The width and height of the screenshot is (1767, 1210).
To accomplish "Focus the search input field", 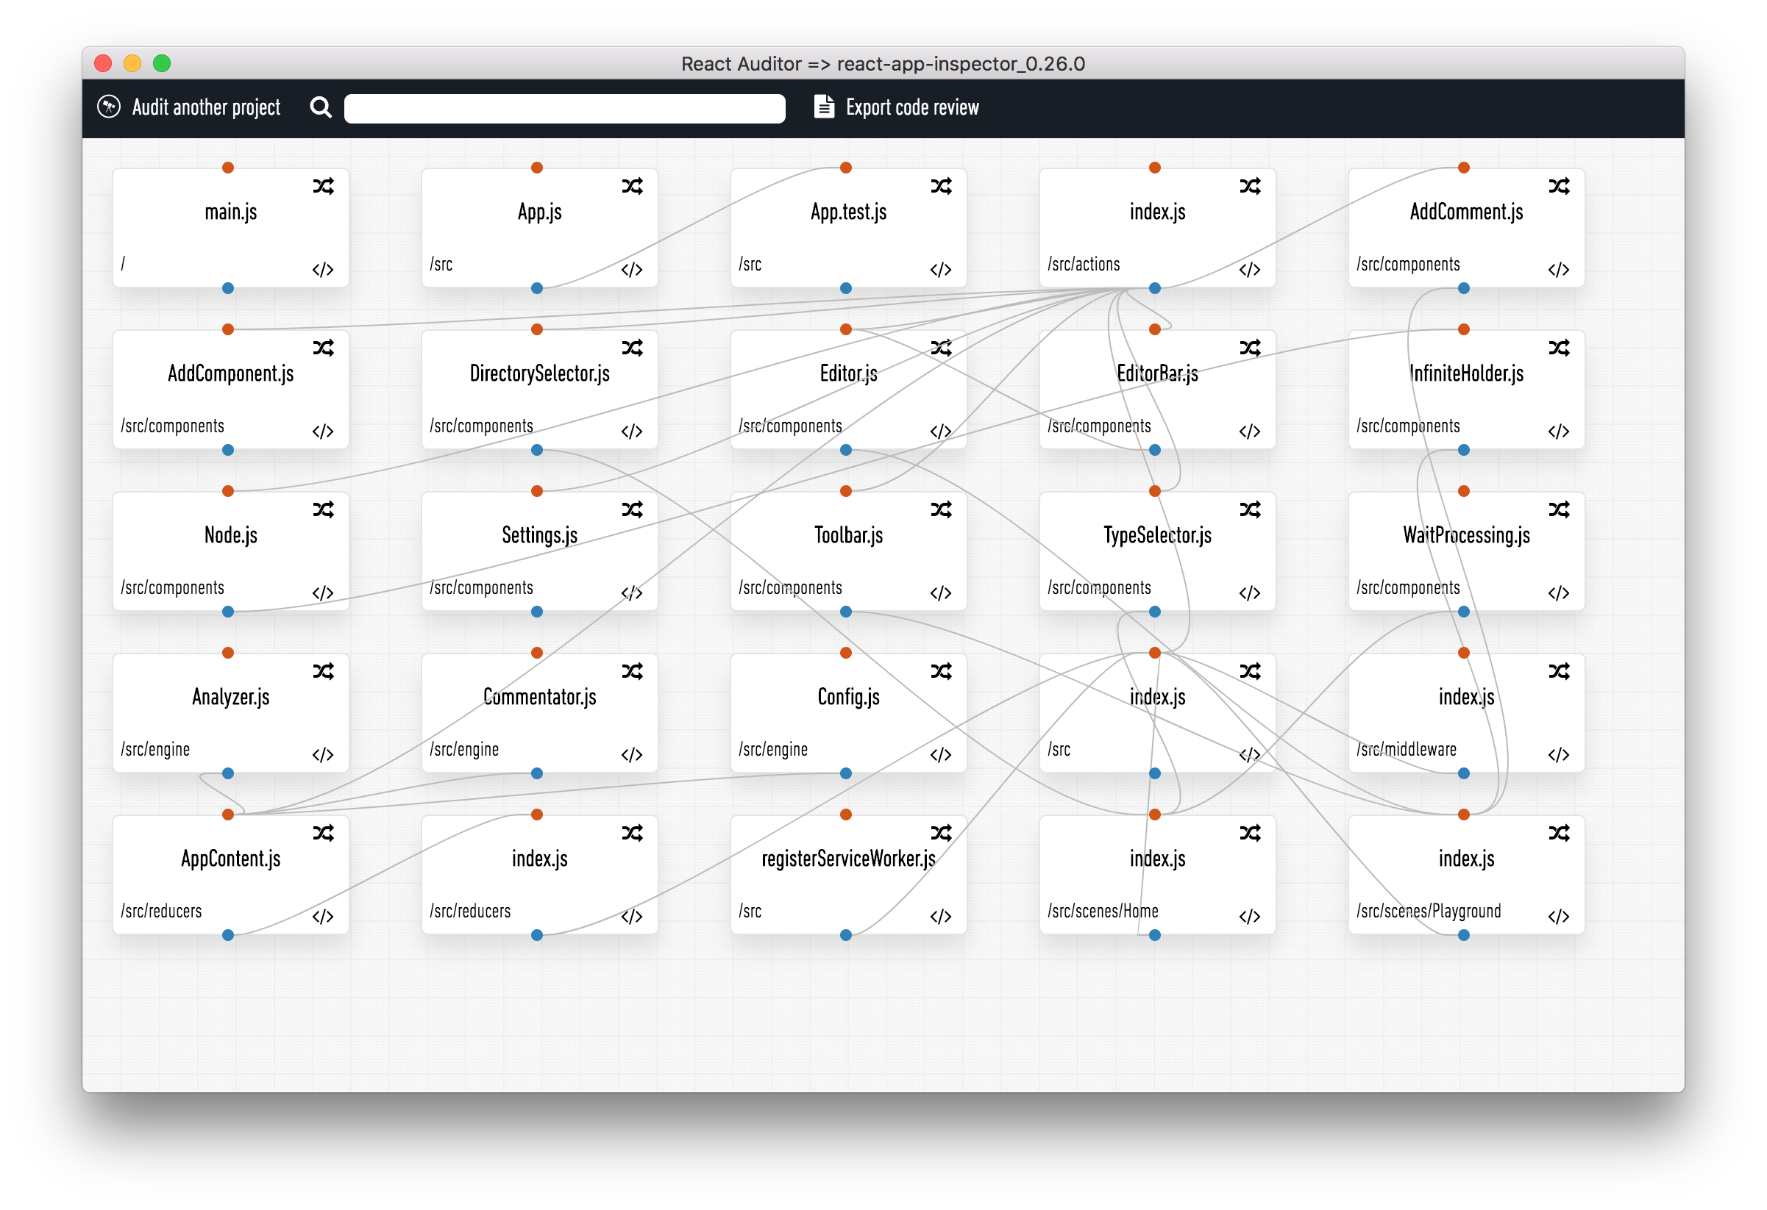I will coord(564,108).
